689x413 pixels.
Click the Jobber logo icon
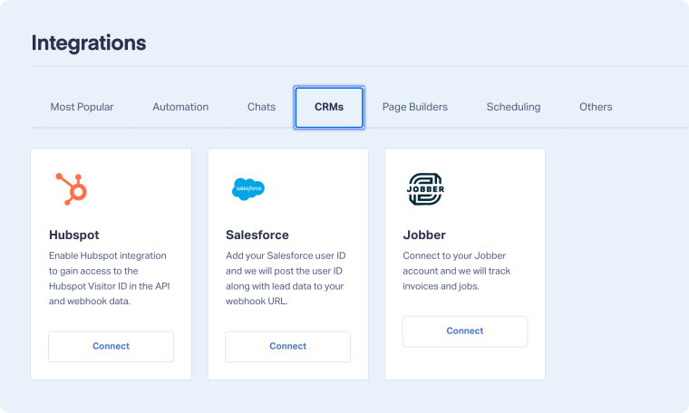425,189
